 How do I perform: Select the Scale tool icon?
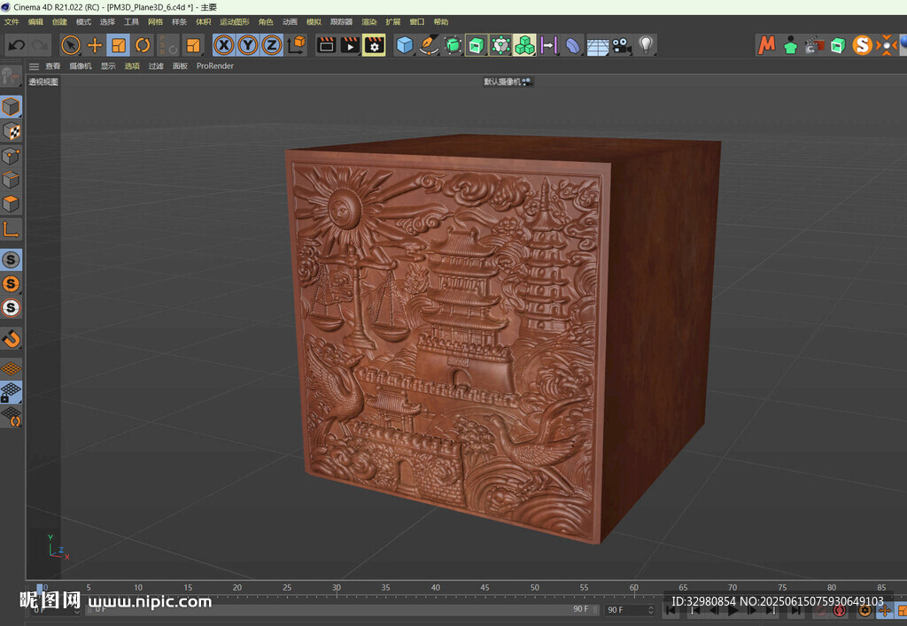tap(119, 45)
